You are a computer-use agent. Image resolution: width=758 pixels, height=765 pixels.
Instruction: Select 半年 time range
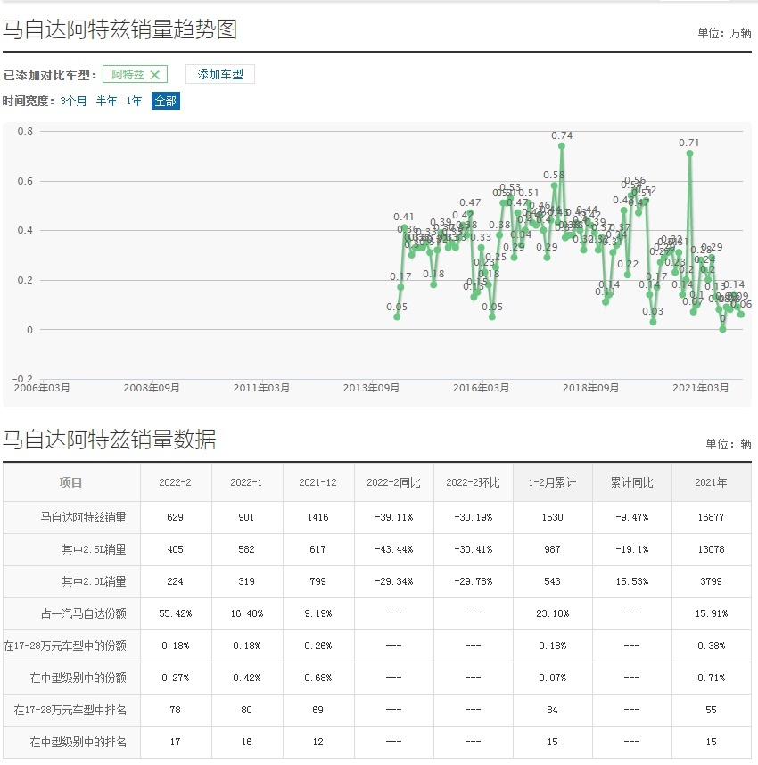106,101
